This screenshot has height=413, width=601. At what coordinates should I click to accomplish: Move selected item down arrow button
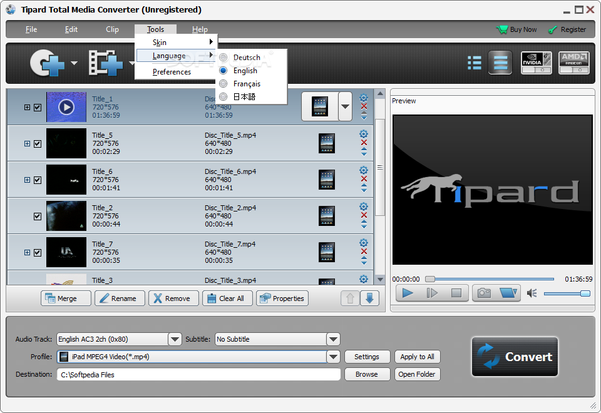369,298
